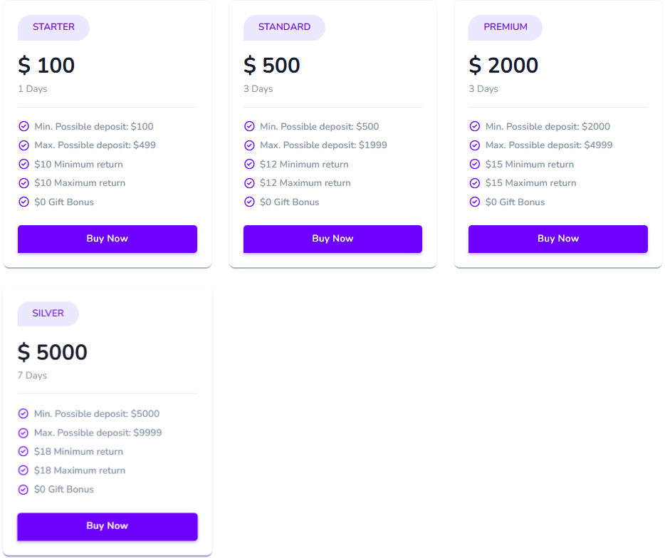Select the STARTER plan badge
Image resolution: width=665 pixels, height=558 pixels.
point(53,27)
